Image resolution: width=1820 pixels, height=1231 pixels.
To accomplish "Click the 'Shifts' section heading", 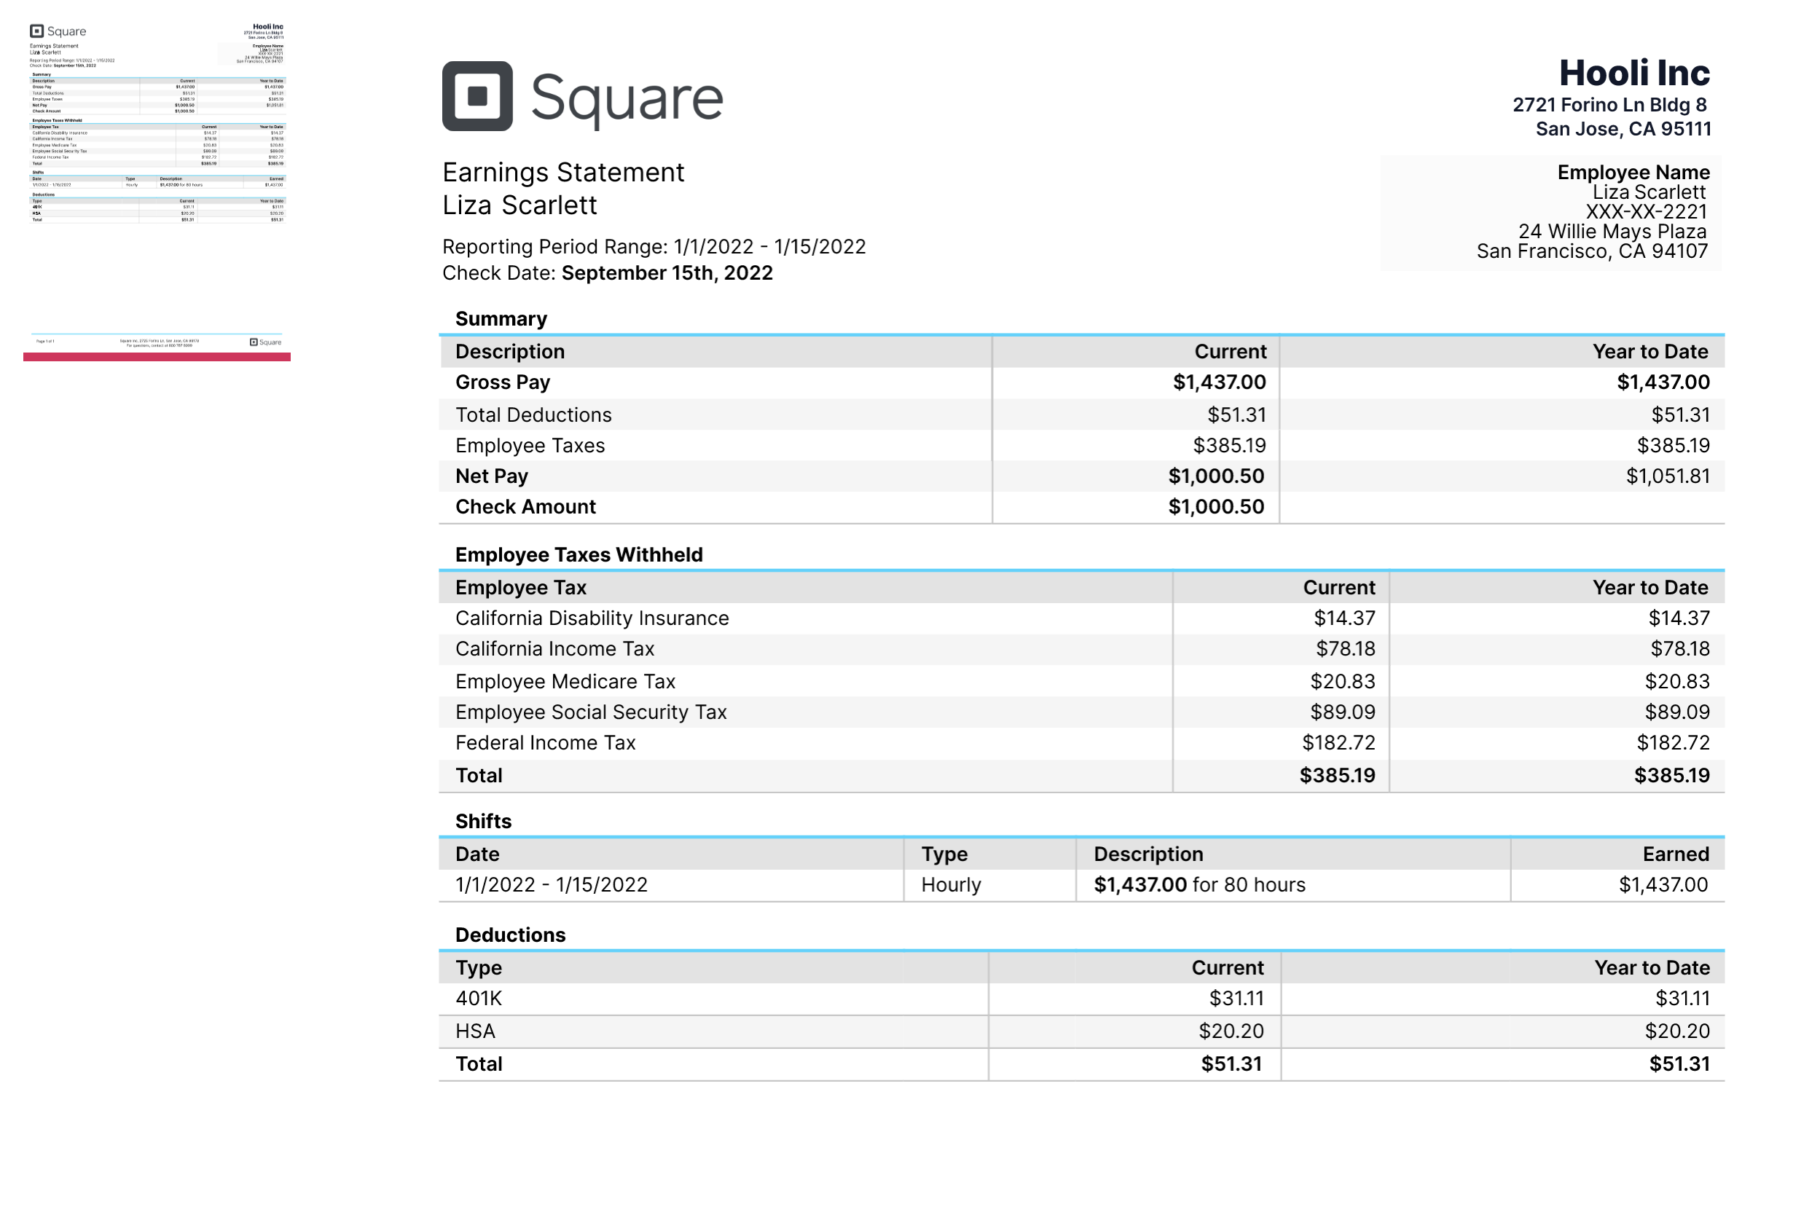I will coord(483,822).
